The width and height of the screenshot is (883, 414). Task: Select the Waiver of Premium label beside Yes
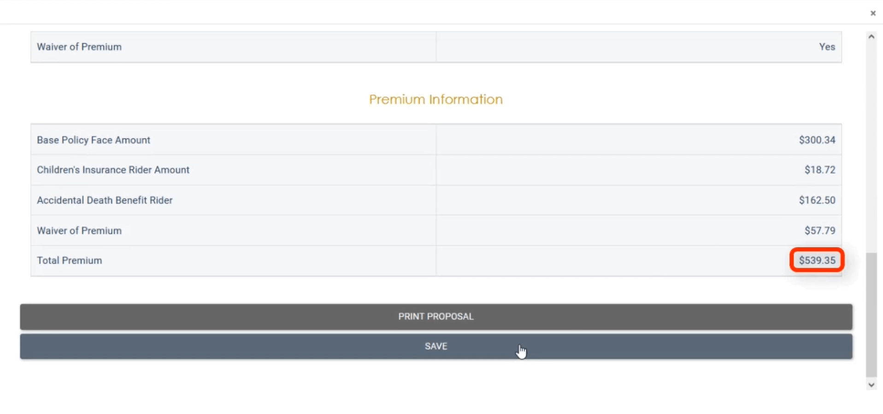pyautogui.click(x=79, y=47)
